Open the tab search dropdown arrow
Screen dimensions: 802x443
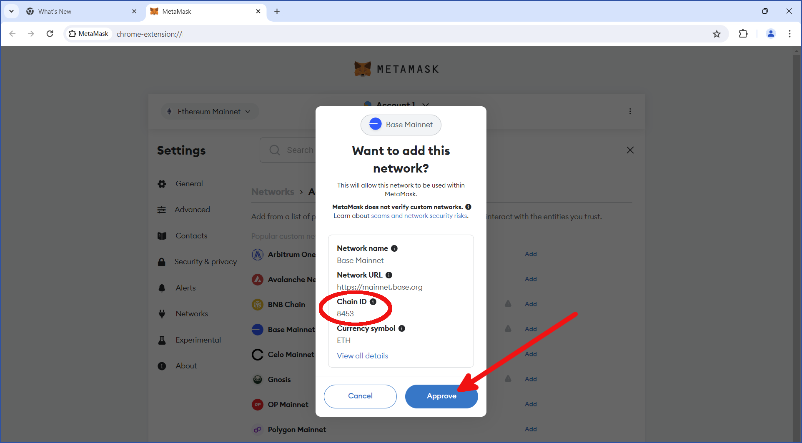(12, 11)
